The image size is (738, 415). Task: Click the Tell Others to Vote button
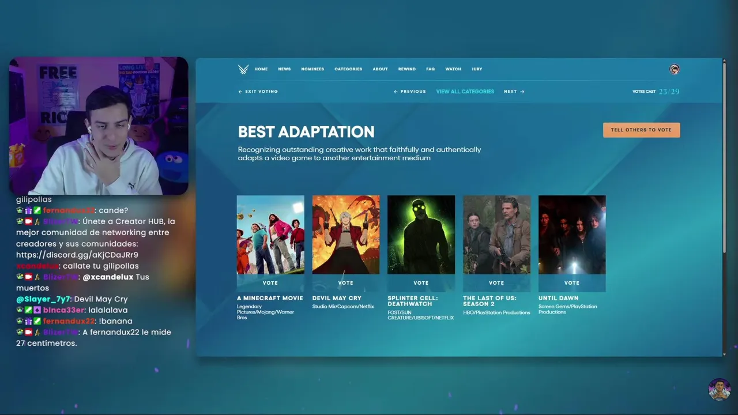tap(641, 130)
